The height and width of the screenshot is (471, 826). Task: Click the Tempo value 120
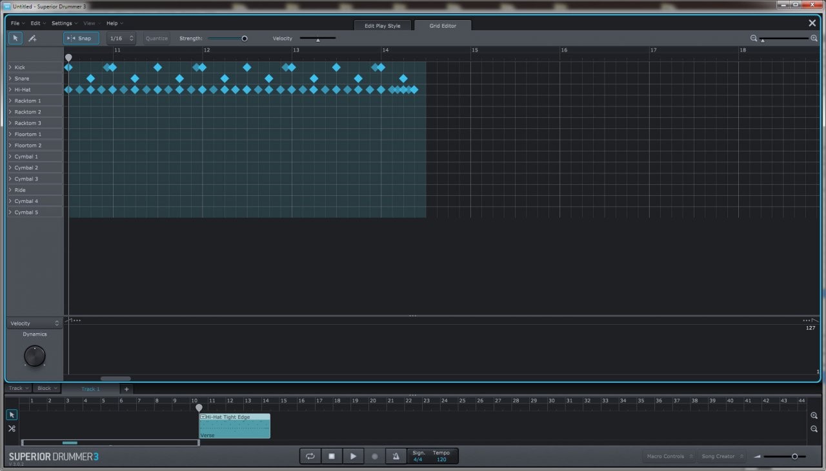[x=441, y=459]
